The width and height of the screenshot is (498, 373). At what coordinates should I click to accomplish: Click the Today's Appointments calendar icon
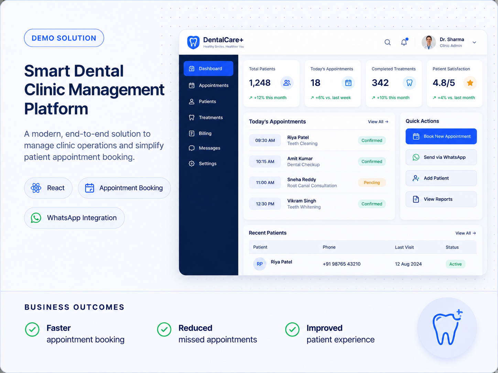coord(348,83)
